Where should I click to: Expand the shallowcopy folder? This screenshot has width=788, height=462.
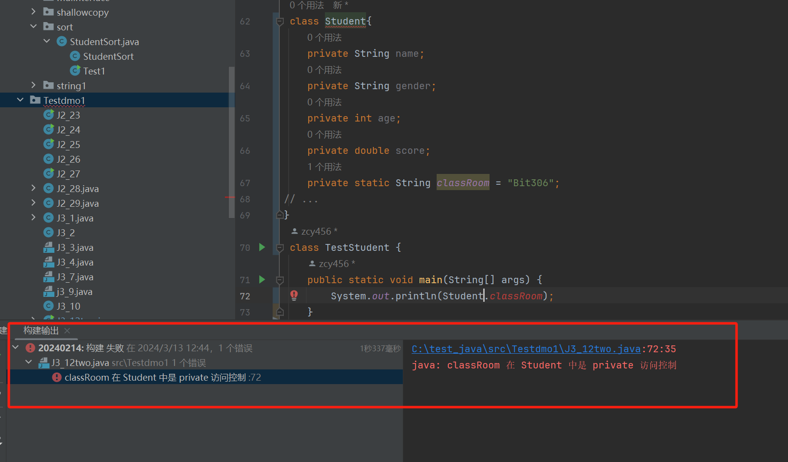click(33, 11)
